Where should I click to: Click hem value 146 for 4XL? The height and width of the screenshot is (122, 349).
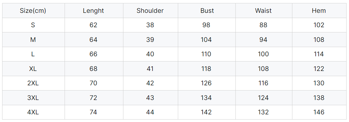(x=319, y=113)
